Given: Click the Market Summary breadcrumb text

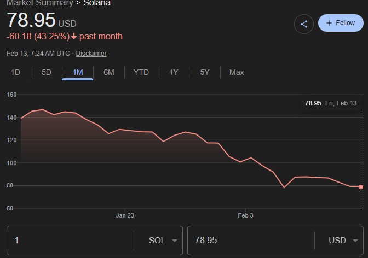Looking at the screenshot, I should click(40, 3).
